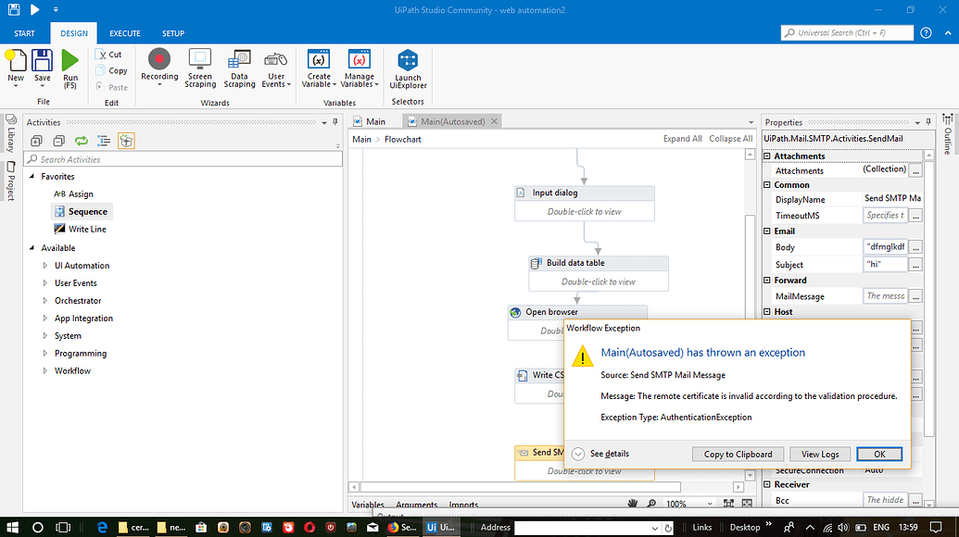Toggle the pin on the Activities panel
Screen dimensions: 959x537
tap(335, 121)
